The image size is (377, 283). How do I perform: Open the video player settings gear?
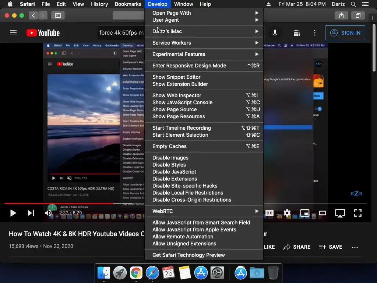click(x=287, y=213)
